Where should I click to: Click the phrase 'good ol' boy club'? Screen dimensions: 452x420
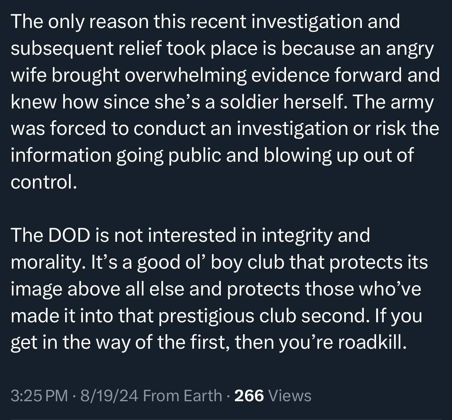click(210, 262)
